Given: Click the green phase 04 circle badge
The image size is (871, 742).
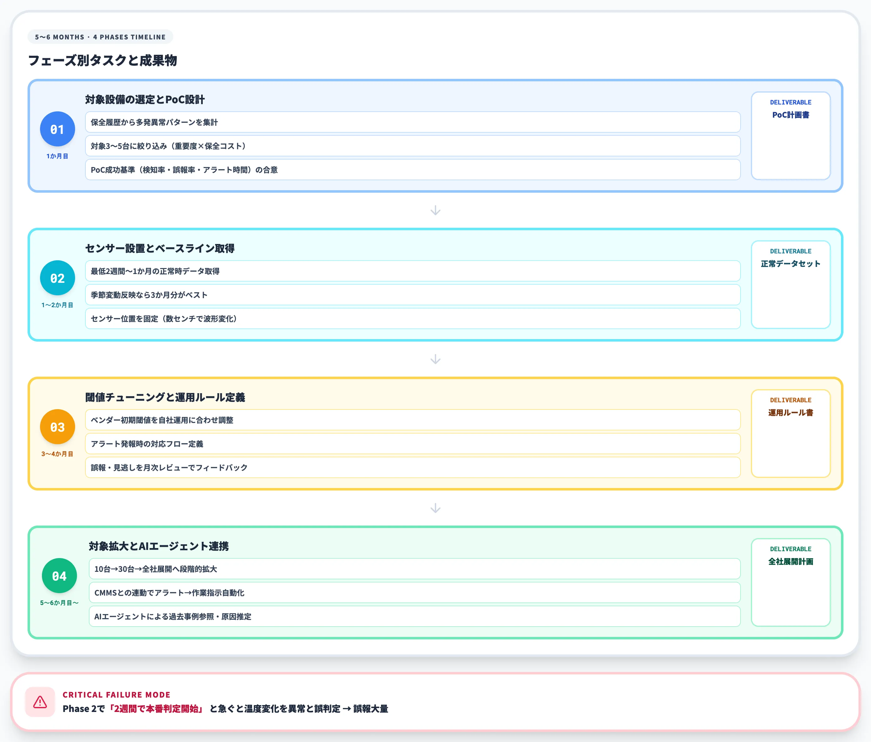Looking at the screenshot, I should [59, 576].
